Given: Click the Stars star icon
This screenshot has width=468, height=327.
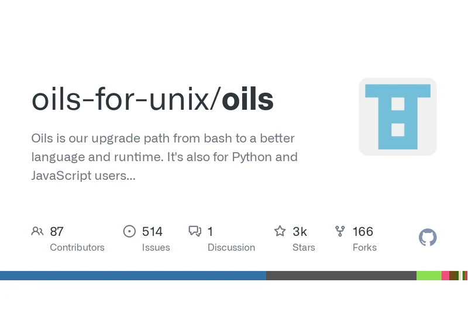Looking at the screenshot, I should [x=280, y=231].
